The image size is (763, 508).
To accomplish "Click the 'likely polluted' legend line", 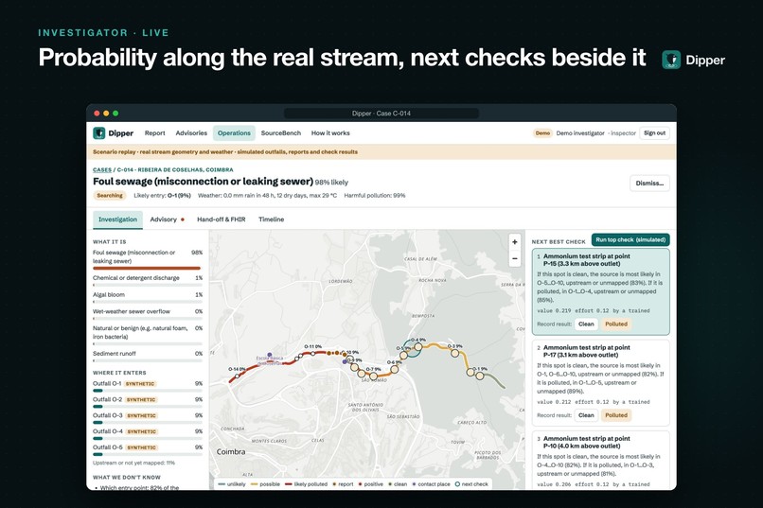I will (x=289, y=484).
